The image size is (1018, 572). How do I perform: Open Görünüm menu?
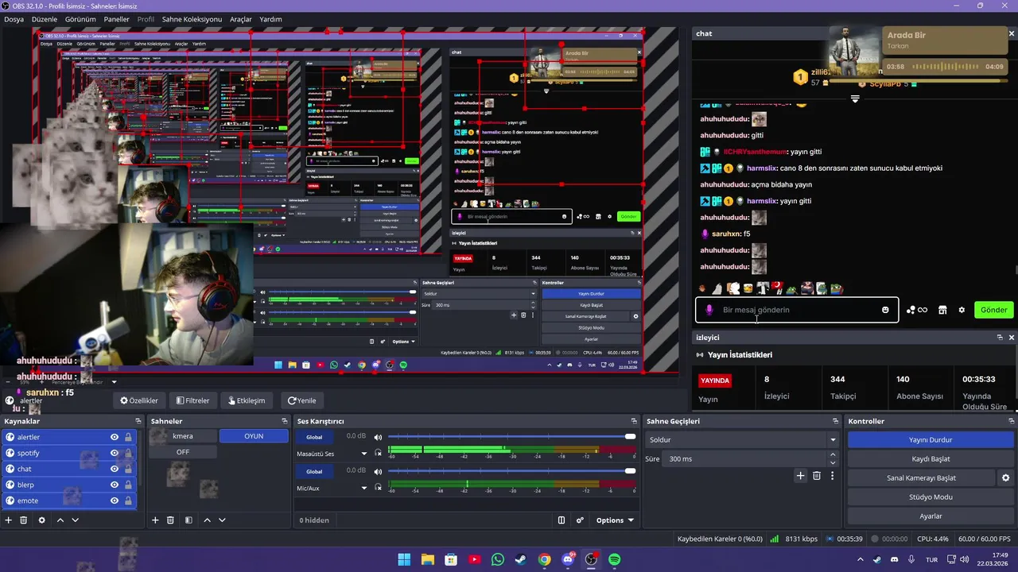point(80,19)
